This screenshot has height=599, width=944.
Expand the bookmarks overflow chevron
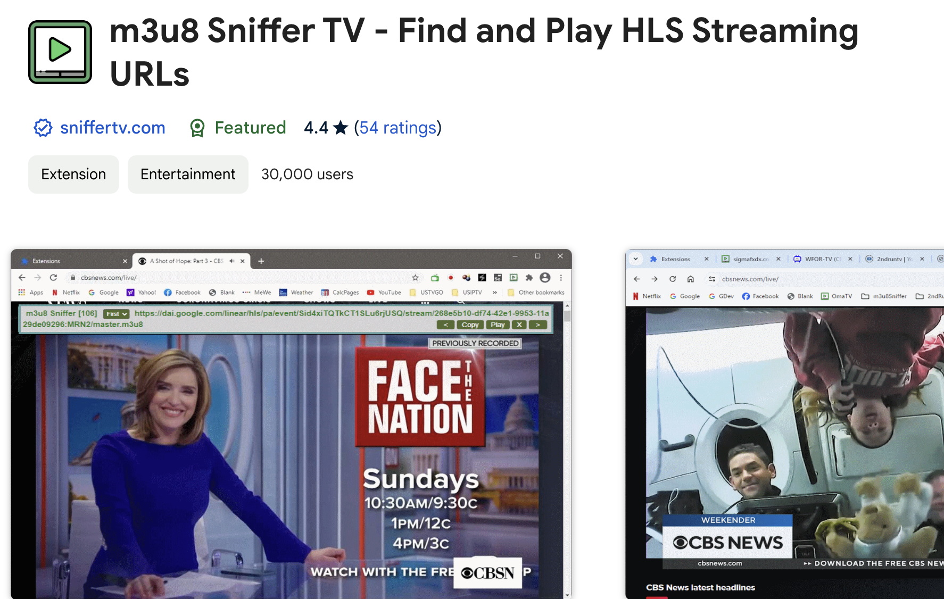[495, 293]
